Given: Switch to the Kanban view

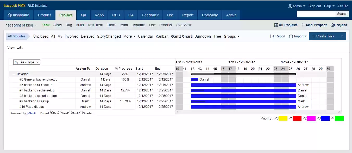Looking at the screenshot, I should pos(162,36).
